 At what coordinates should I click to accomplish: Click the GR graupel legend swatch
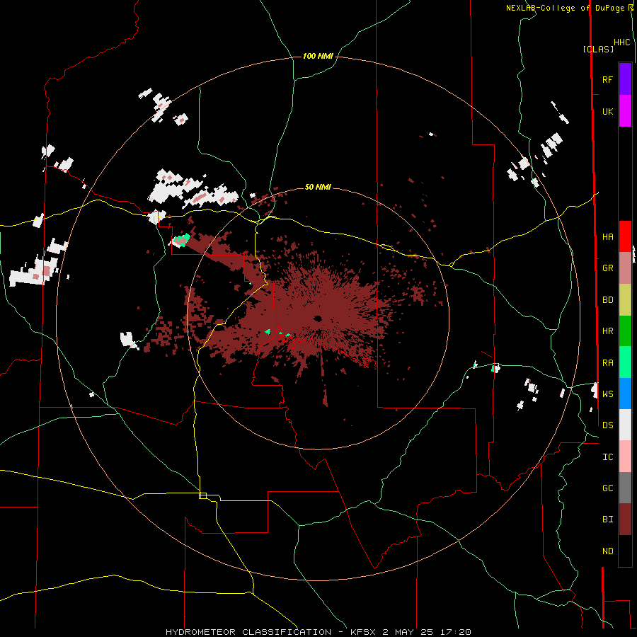(x=625, y=268)
